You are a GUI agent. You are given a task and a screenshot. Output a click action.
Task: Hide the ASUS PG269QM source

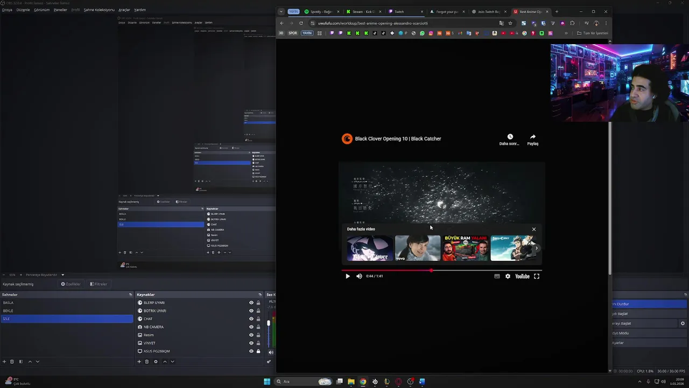click(x=251, y=351)
